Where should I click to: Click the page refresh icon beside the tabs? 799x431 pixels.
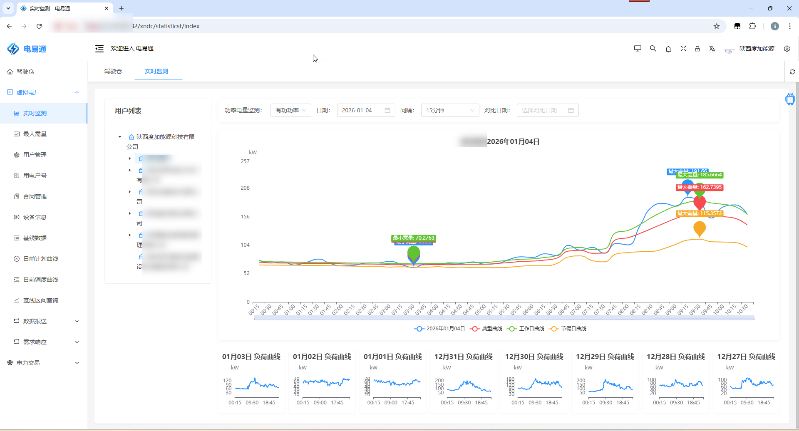point(792,72)
